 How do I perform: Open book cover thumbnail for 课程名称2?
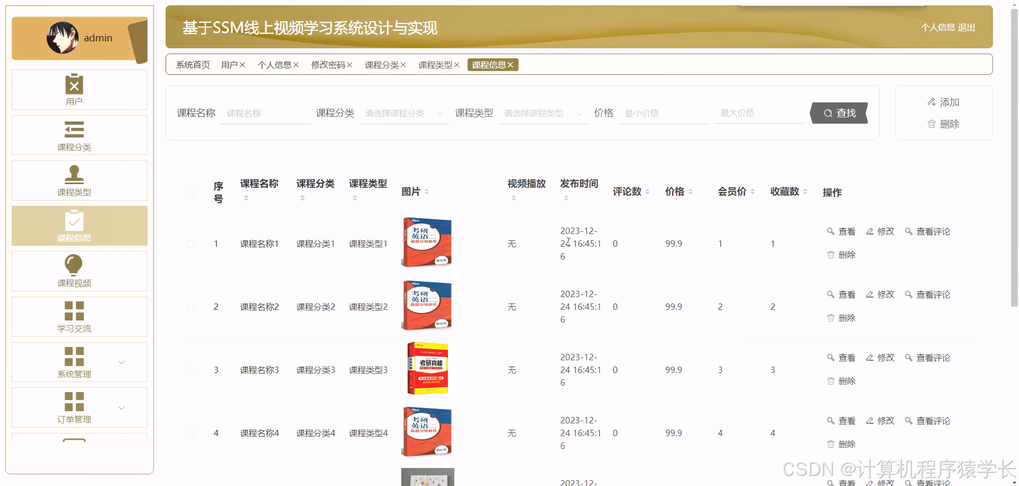click(x=427, y=305)
